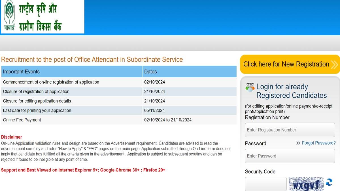Click the registered candidates people icon
This screenshot has height=191, width=340.
click(x=250, y=87)
